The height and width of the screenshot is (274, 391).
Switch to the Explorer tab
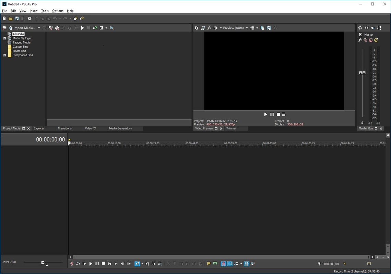coord(39,128)
